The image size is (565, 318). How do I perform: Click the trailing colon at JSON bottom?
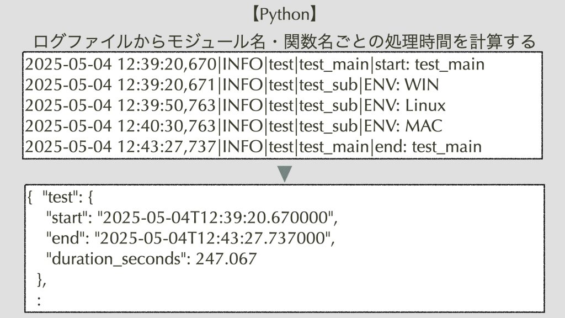39,301
